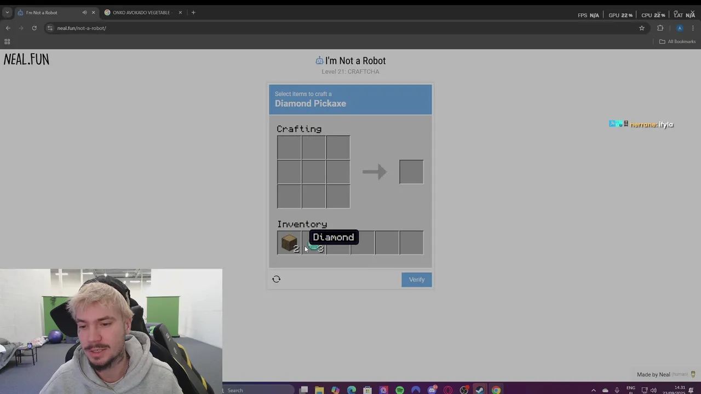This screenshot has height=394, width=701.
Task: Open Microsoft Store from the taskbar
Action: tap(367, 390)
